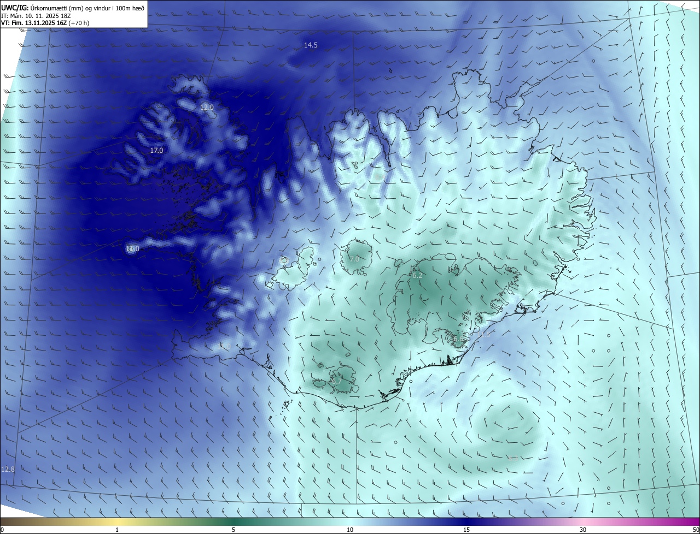This screenshot has width=700, height=534.
Task: Click the 5 tick label on the color scale
Action: 234,530
